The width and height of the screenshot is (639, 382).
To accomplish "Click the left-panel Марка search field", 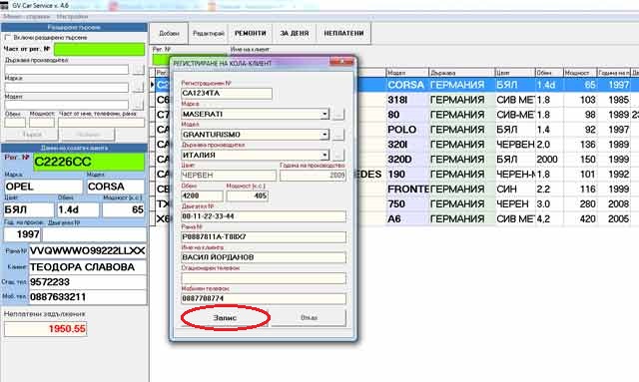I will point(67,87).
